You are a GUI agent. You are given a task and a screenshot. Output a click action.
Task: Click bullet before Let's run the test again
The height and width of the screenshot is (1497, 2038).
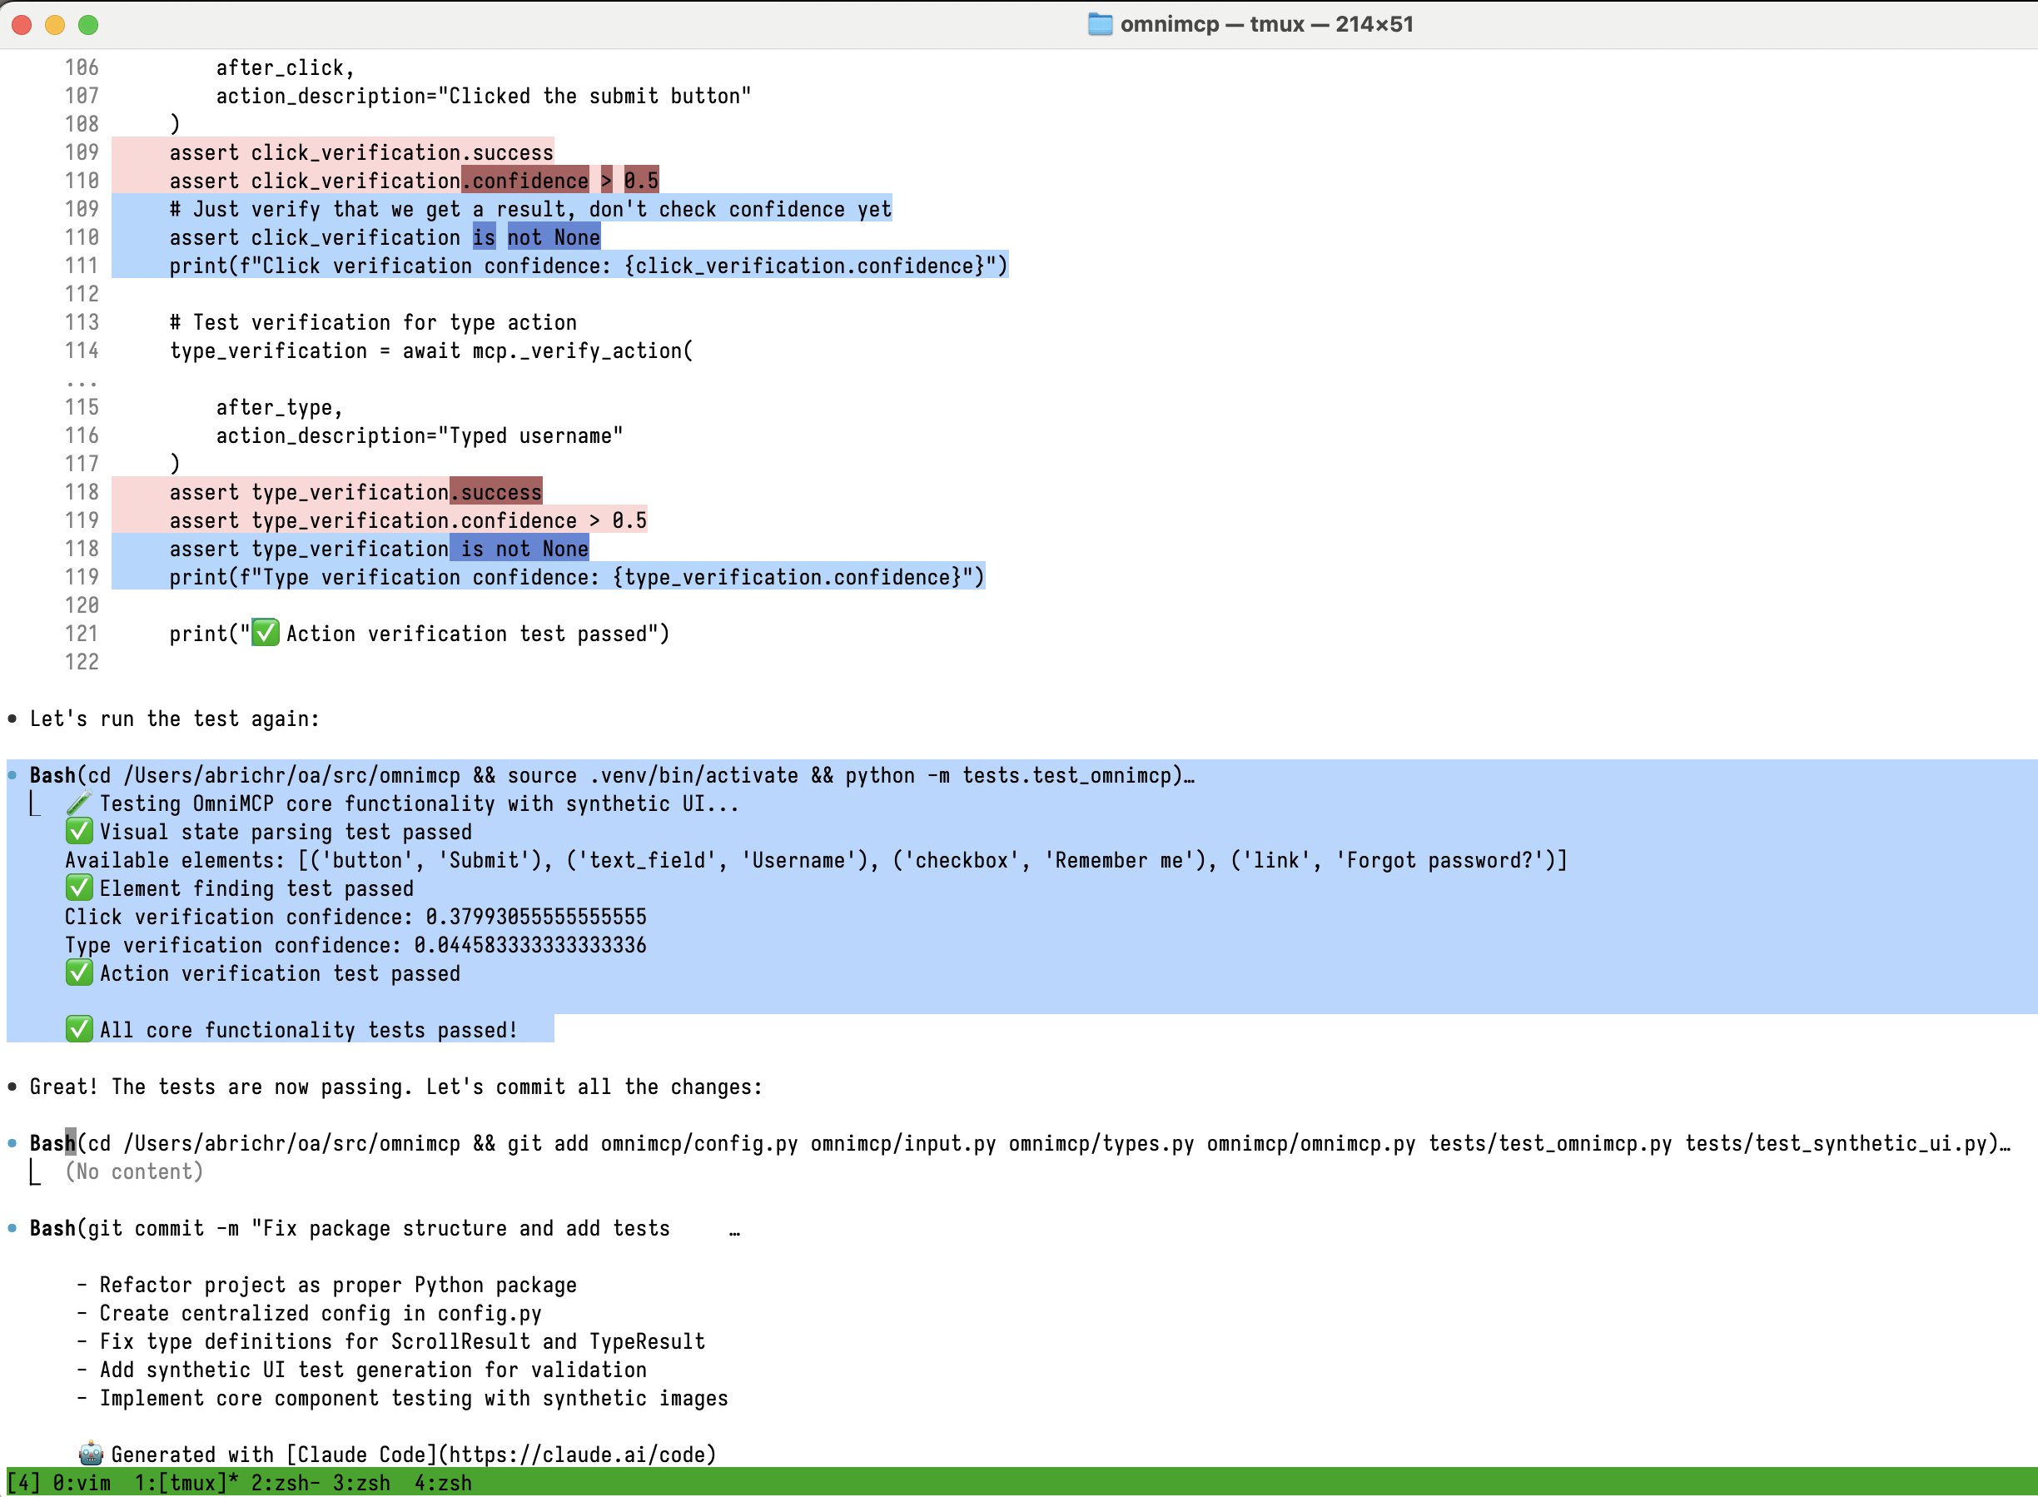[12, 719]
